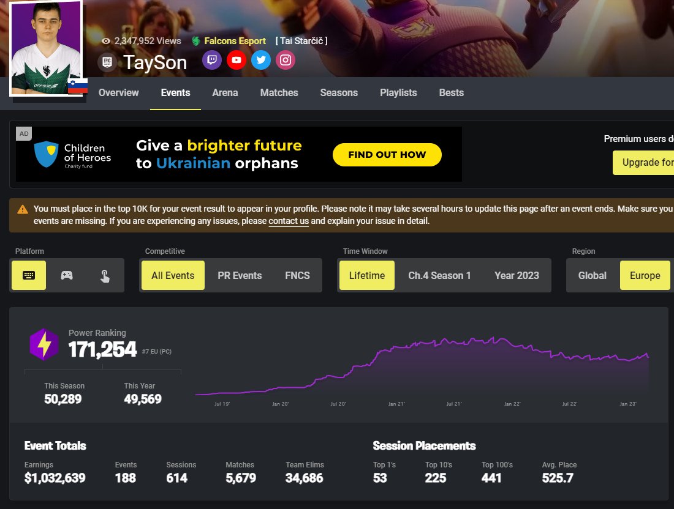Image resolution: width=674 pixels, height=509 pixels.
Task: Open the Overview tab
Action: pyautogui.click(x=119, y=93)
